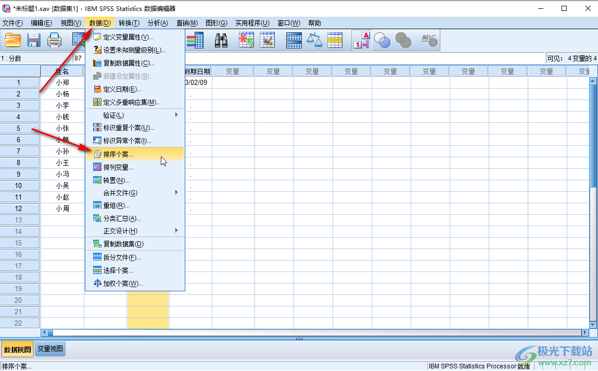This screenshot has width=598, height=371.
Task: Select 标识重复个案(U) menu entry
Action: click(x=135, y=128)
